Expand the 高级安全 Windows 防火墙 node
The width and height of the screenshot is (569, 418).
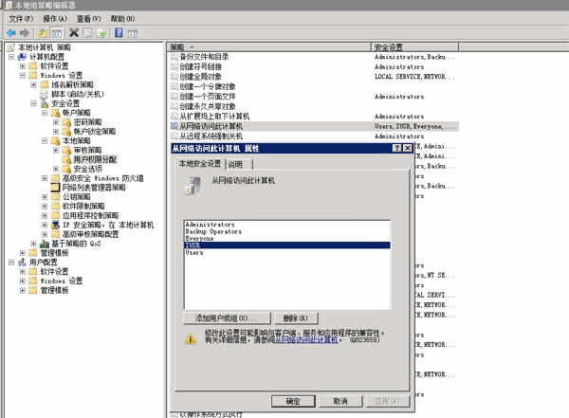(x=45, y=178)
